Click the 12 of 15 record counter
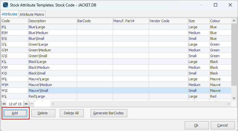 click(15, 104)
